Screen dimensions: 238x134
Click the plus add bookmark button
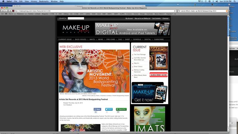point(10,11)
